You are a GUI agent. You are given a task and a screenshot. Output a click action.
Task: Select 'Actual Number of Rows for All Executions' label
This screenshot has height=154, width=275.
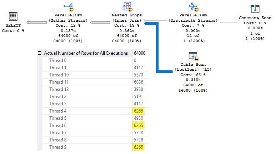tap(86, 53)
